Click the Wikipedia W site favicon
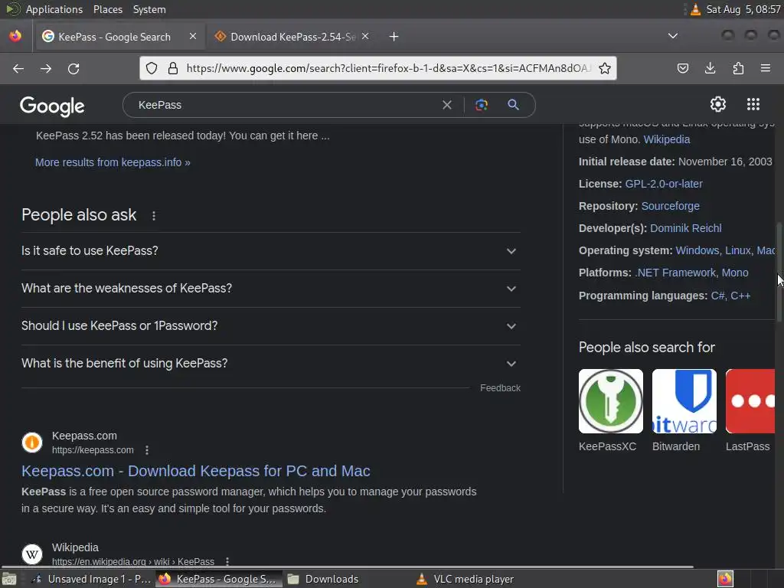 32,554
